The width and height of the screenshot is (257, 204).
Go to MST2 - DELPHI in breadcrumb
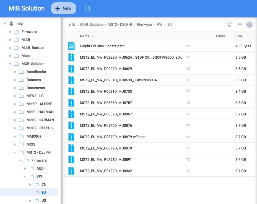click(x=120, y=25)
